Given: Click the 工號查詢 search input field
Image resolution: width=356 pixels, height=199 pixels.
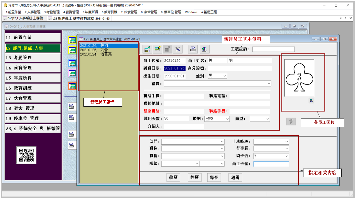Looking at the screenshot, I should click(273, 49).
